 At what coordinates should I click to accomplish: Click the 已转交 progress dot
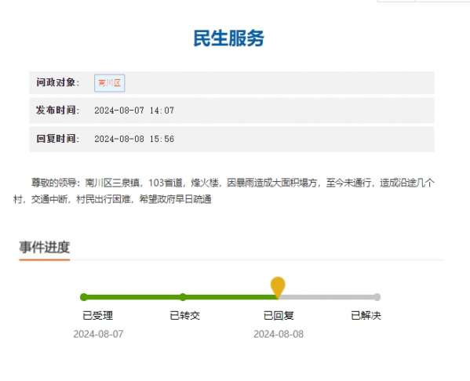coord(183,297)
